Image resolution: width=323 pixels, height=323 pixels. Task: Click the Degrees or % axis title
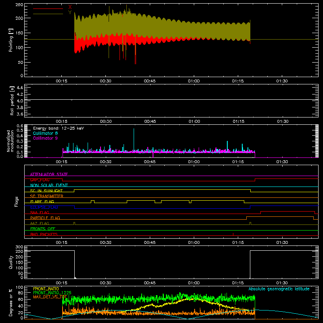11,303
